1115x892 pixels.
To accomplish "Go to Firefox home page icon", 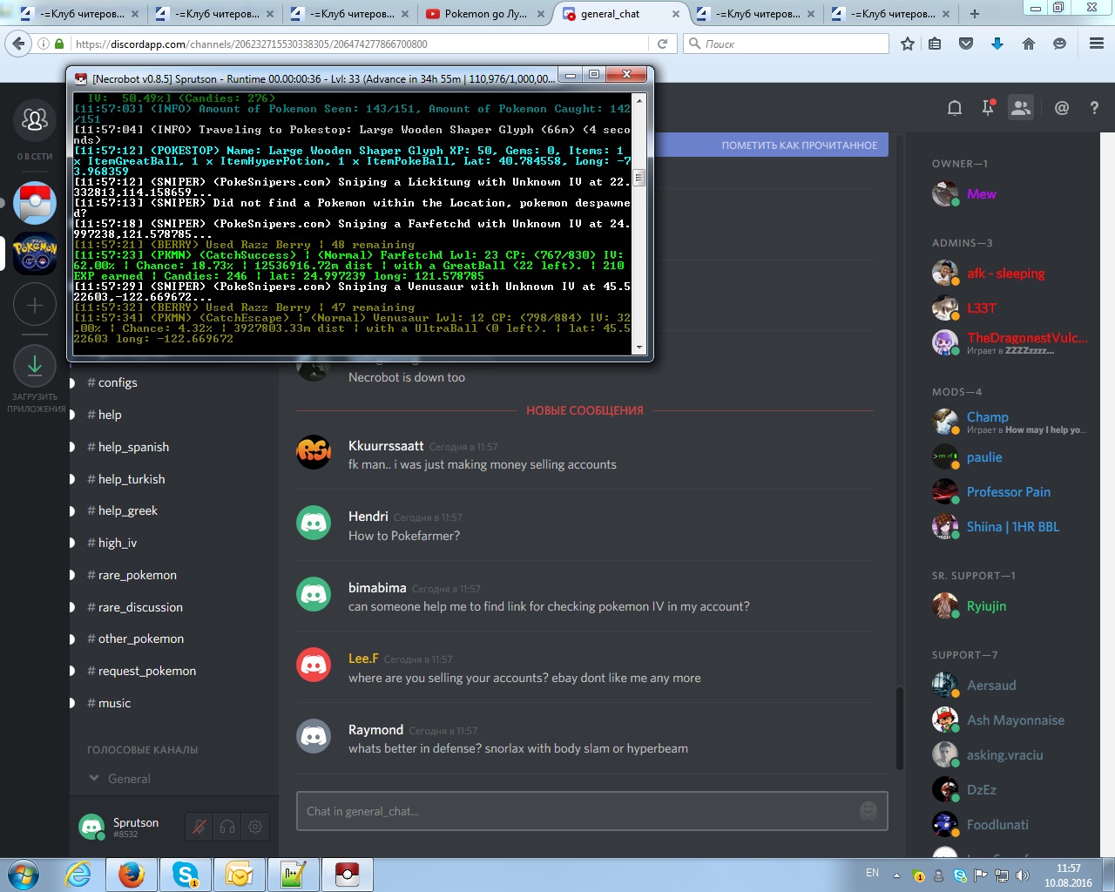I will (1029, 44).
